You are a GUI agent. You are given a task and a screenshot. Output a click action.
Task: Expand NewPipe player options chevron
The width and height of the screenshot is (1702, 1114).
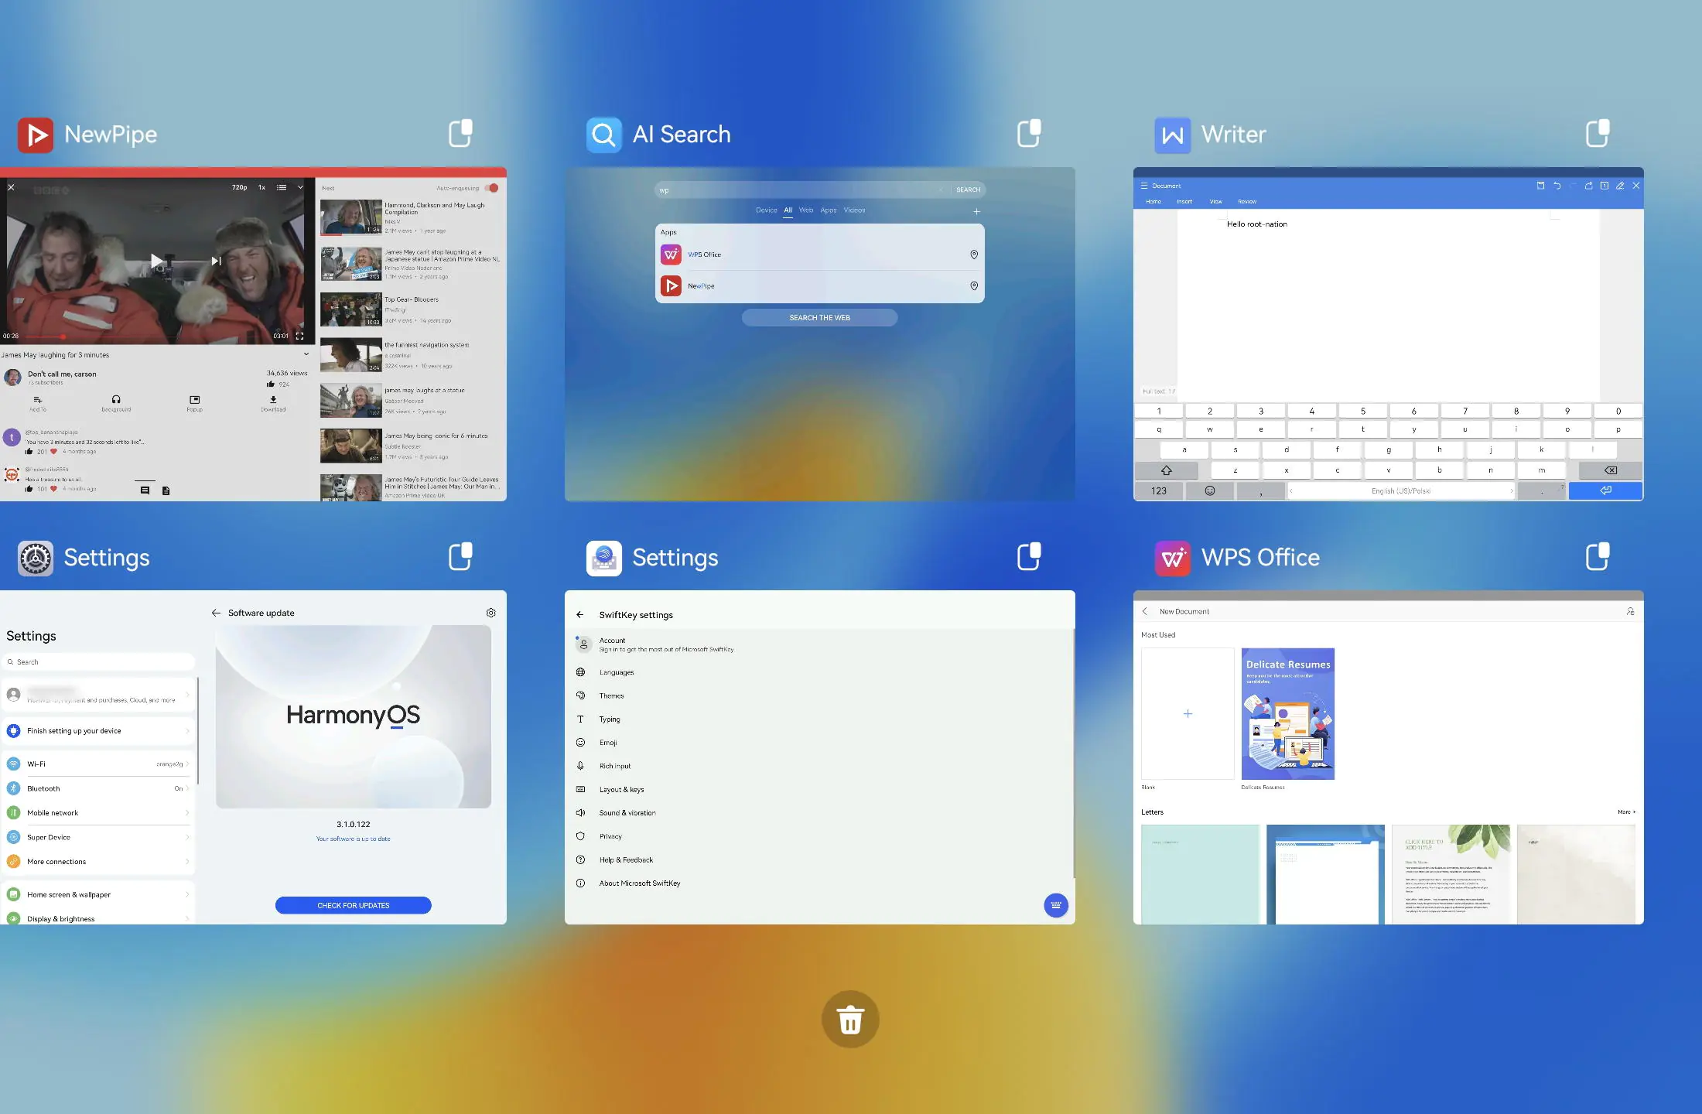click(x=300, y=187)
